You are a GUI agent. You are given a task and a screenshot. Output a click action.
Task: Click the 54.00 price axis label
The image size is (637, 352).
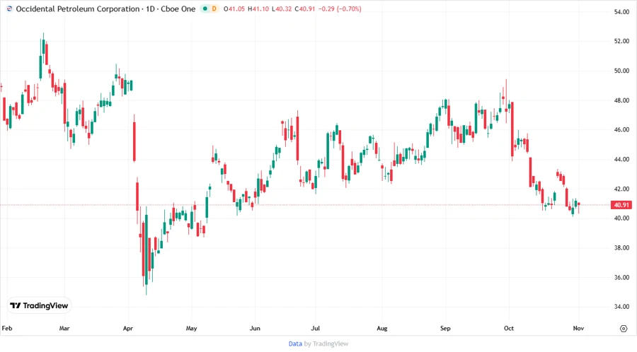(621, 12)
